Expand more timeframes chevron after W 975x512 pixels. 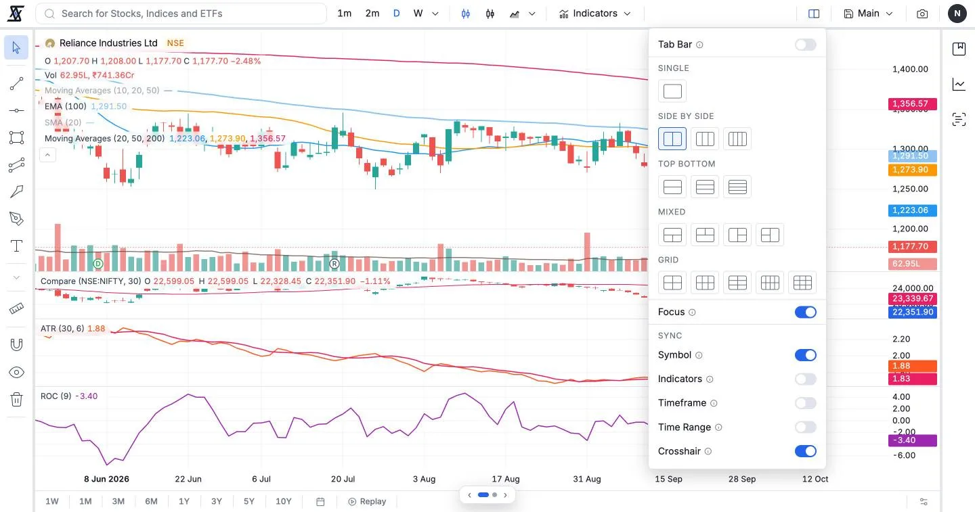(x=435, y=14)
